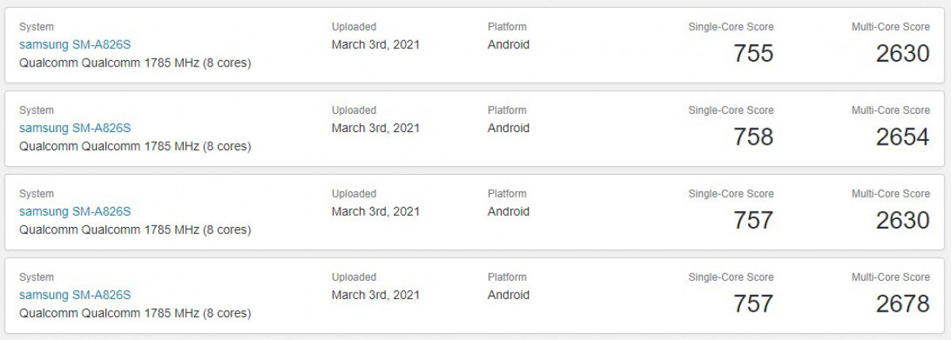Open SM-A826S link in the 2678 multi-core result
951x340 pixels.
tap(74, 295)
